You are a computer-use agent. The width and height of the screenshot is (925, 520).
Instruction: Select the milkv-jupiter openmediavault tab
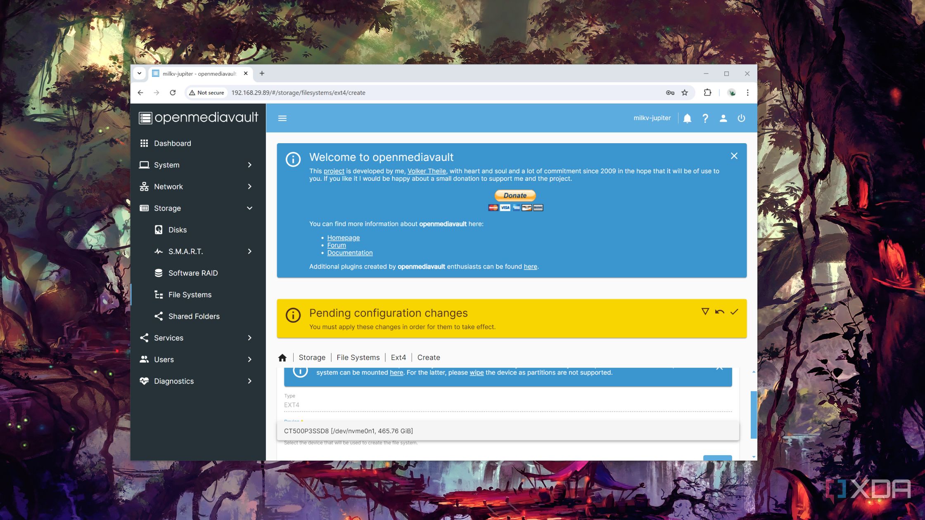pos(200,73)
